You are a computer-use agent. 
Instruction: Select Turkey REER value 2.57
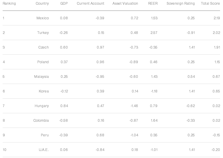(154, 33)
